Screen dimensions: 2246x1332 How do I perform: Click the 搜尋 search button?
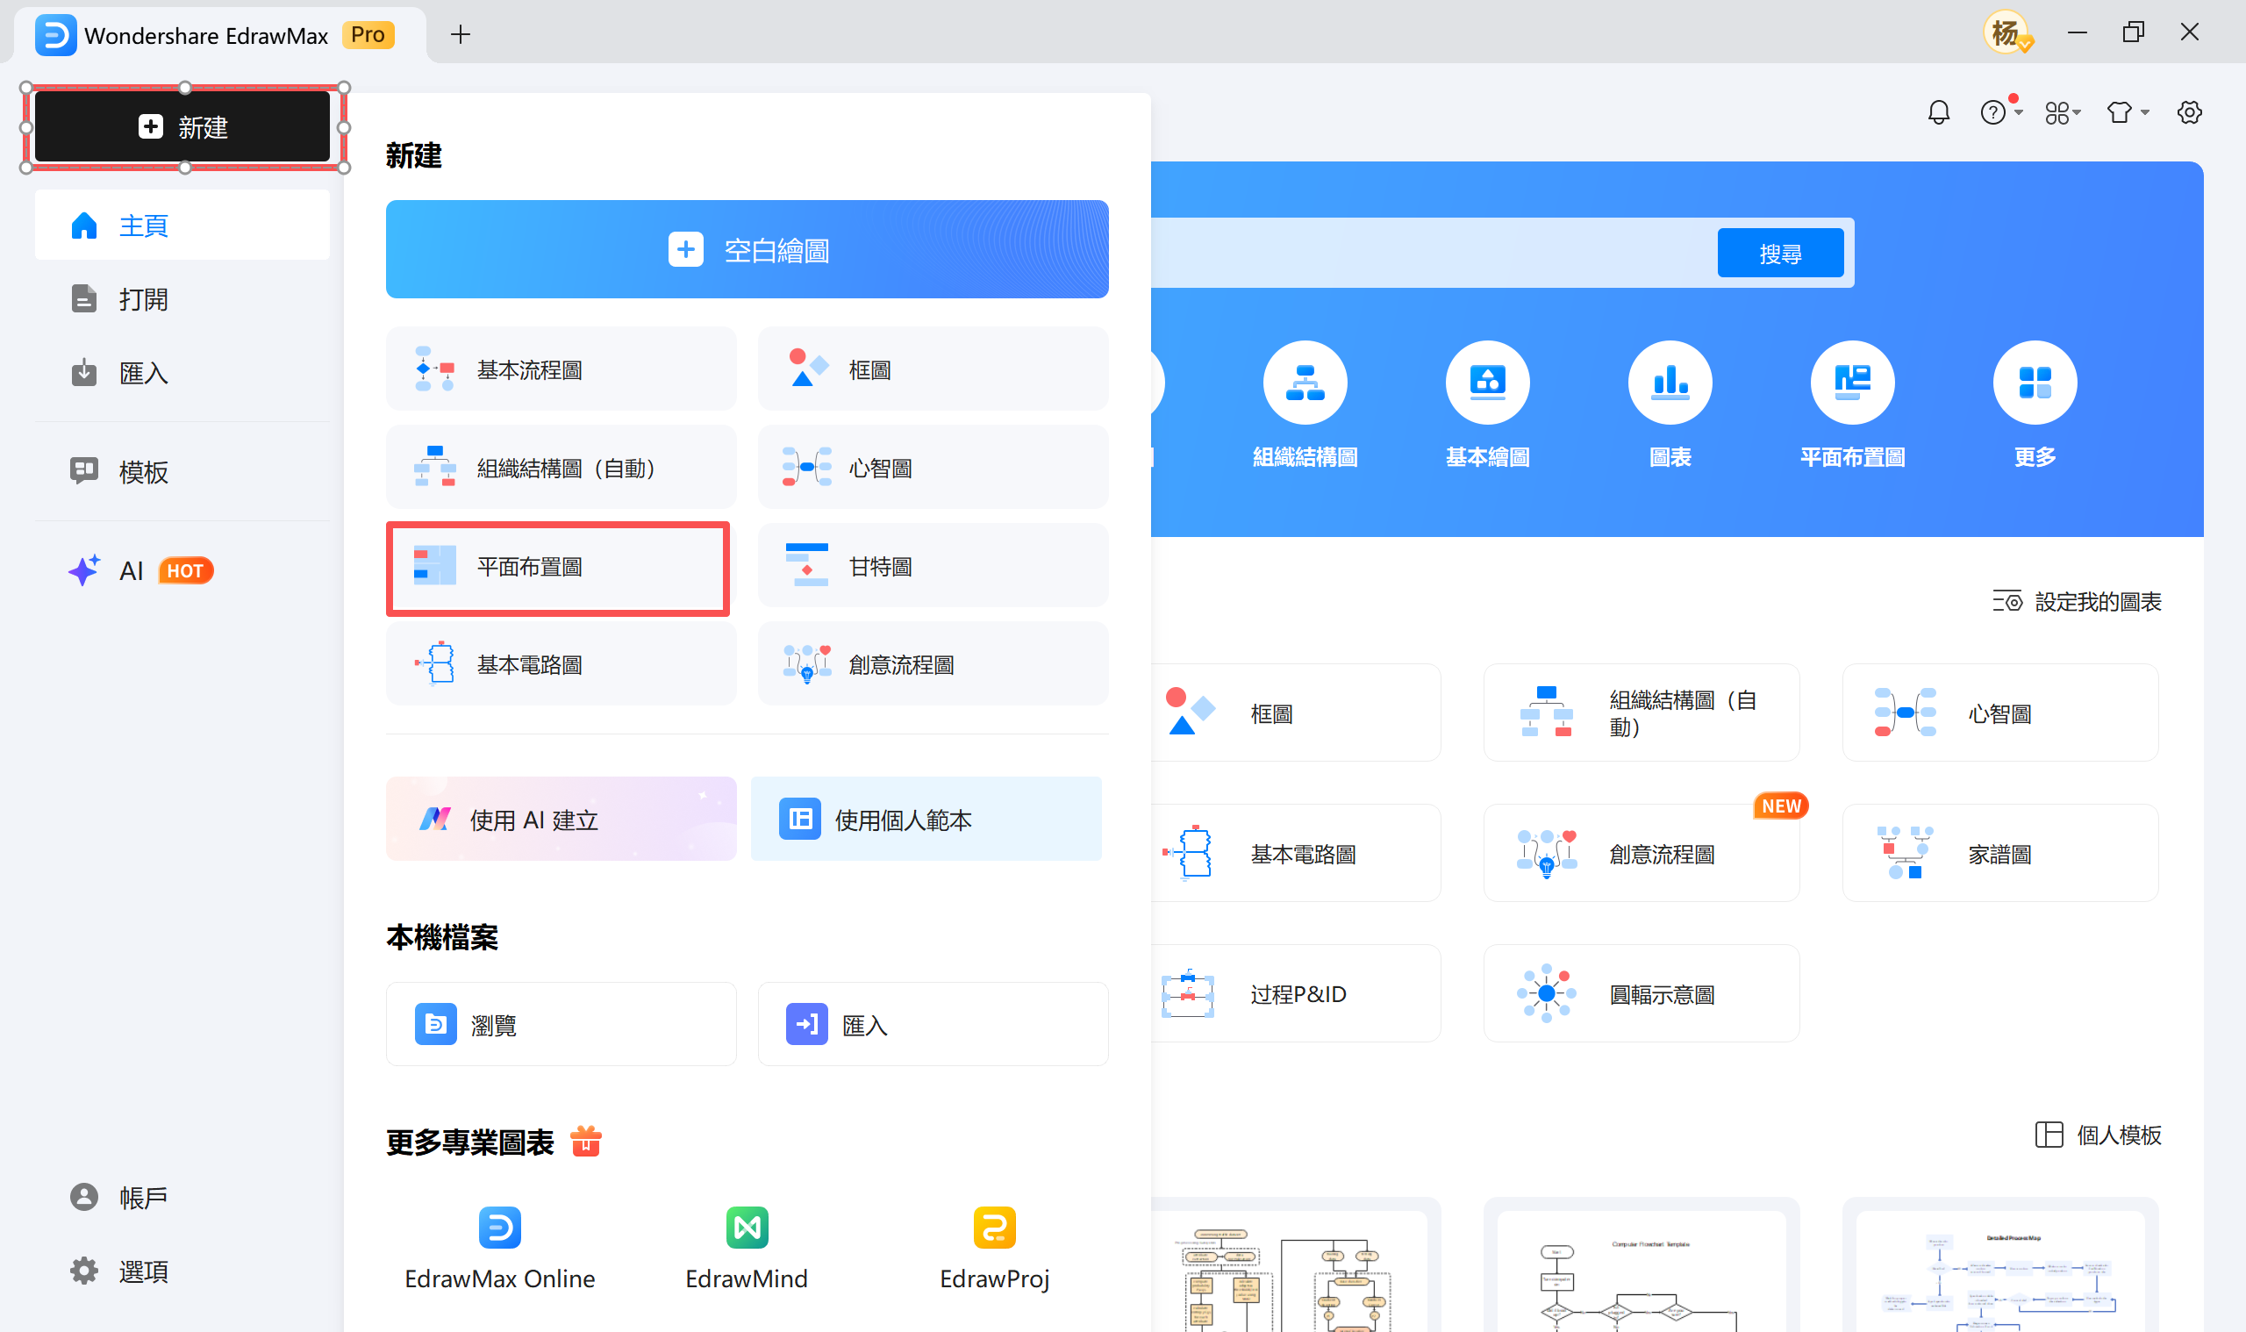(1780, 252)
